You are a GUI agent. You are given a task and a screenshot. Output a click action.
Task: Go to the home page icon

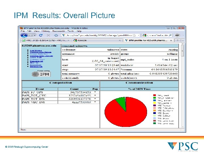pos(56,35)
